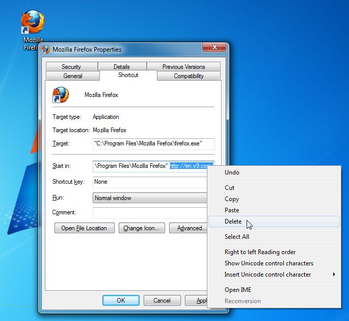Click the Target label
Screen dimensions: 349x321
tap(61, 143)
